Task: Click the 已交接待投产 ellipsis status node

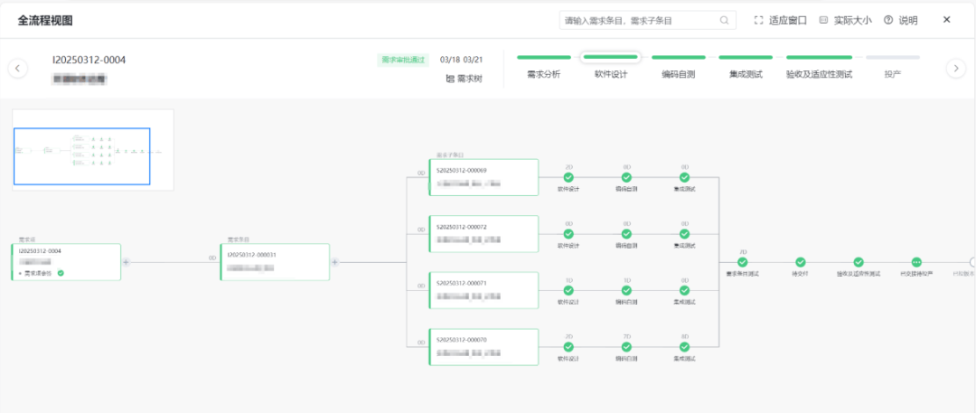Action: 916,262
